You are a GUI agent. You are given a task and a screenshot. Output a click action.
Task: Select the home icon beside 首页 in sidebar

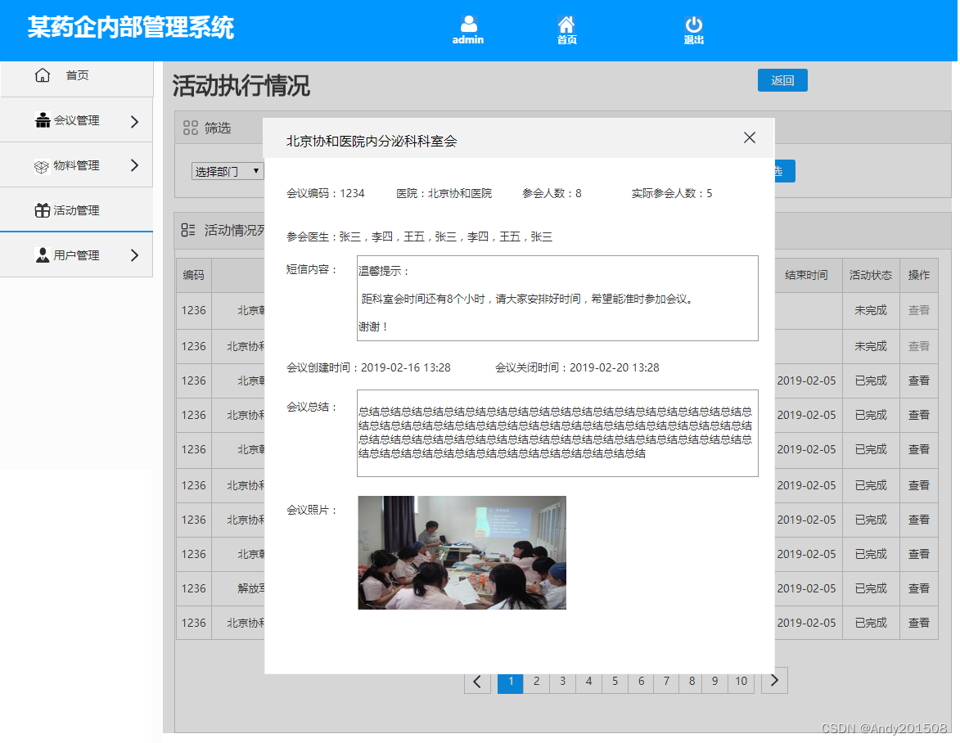point(42,74)
